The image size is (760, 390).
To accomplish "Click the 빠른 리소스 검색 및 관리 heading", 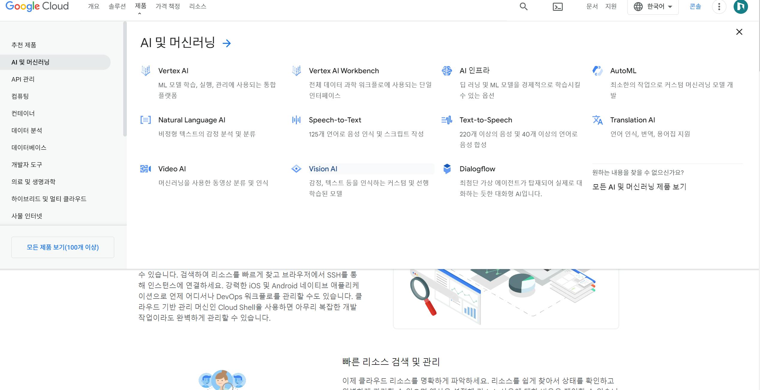I will pyautogui.click(x=391, y=362).
